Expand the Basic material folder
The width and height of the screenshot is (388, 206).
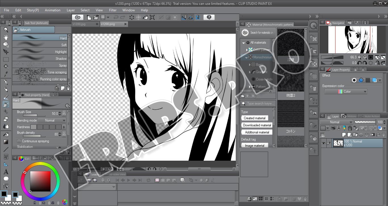pos(250,65)
